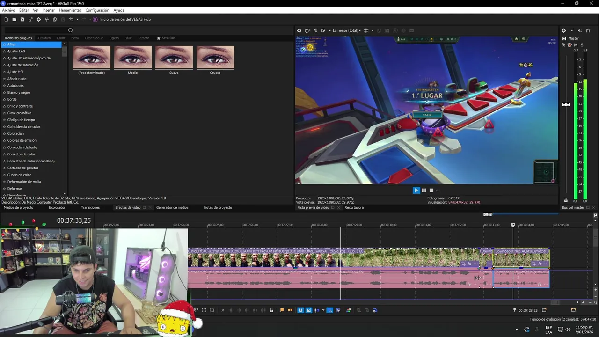Switch to Color plug-in tab
This screenshot has height=337, width=599.
[61, 38]
